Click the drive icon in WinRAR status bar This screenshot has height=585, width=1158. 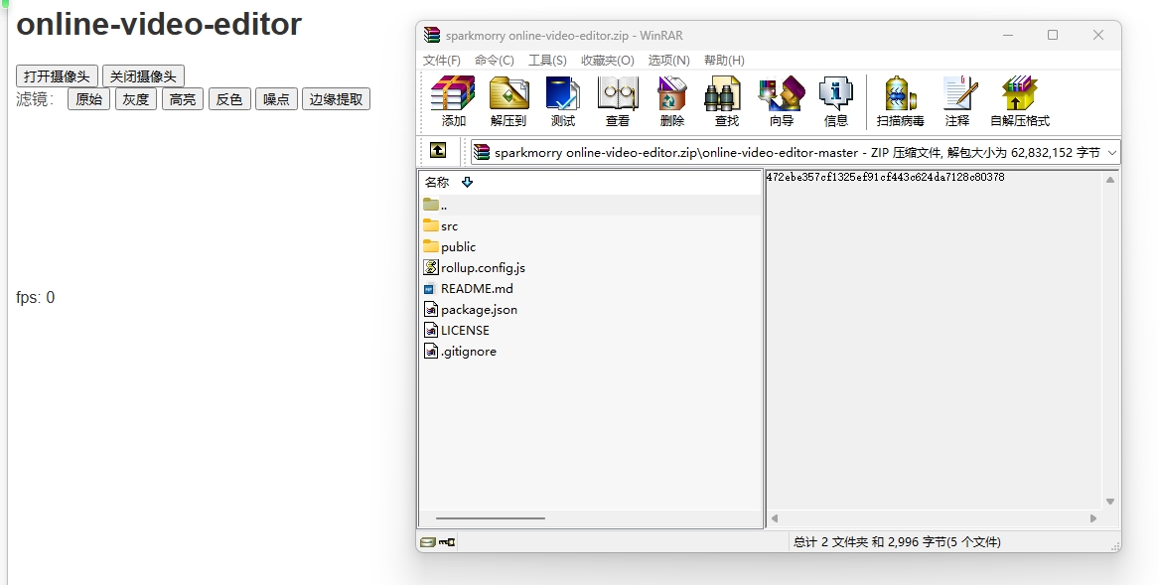point(427,542)
